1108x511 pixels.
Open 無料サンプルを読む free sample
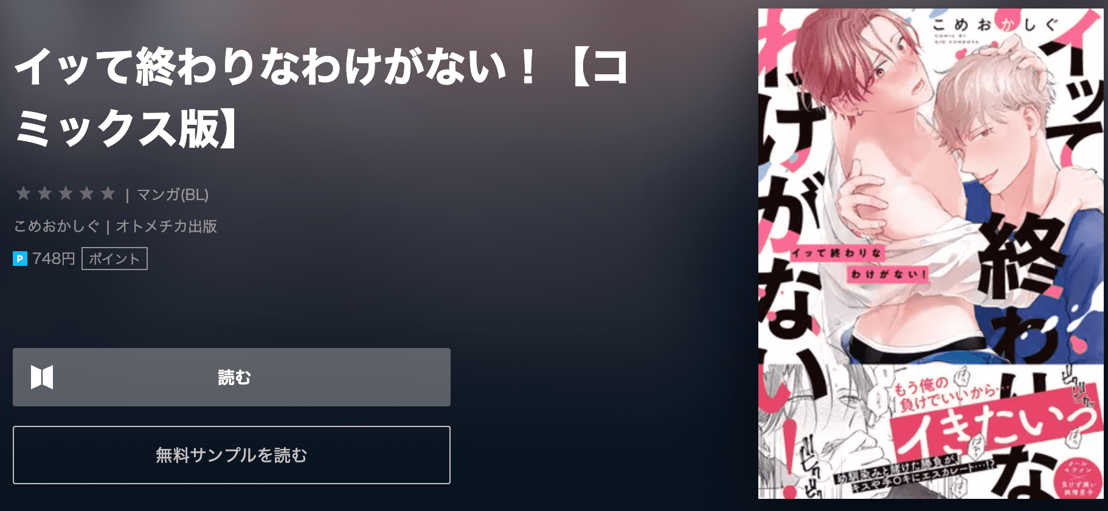point(232,455)
